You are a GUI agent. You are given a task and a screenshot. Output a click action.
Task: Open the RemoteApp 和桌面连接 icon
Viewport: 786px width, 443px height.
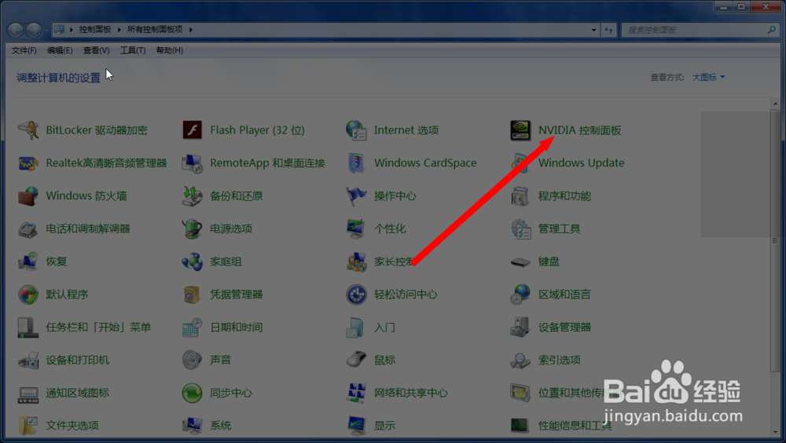click(x=192, y=163)
